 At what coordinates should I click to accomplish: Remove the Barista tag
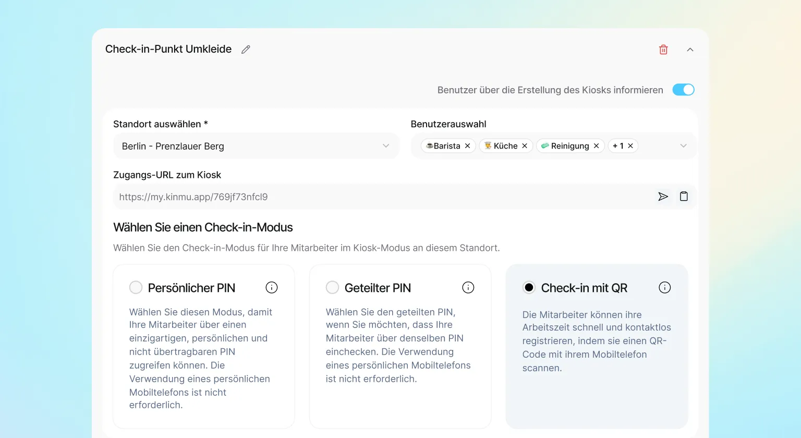(x=468, y=146)
